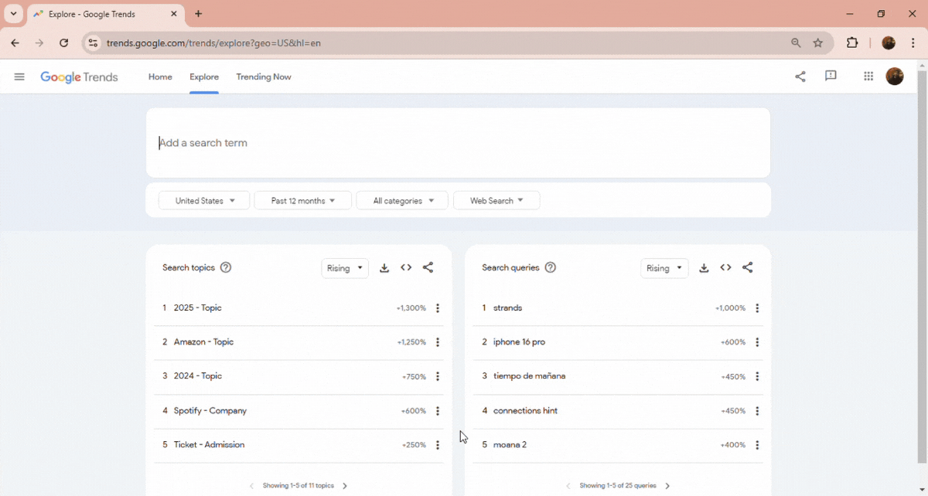
Task: Click the page share icon in header
Action: coord(800,76)
